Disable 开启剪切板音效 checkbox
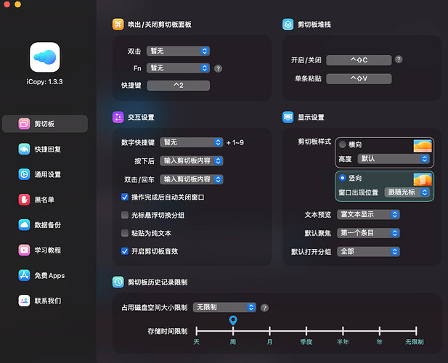 click(125, 251)
